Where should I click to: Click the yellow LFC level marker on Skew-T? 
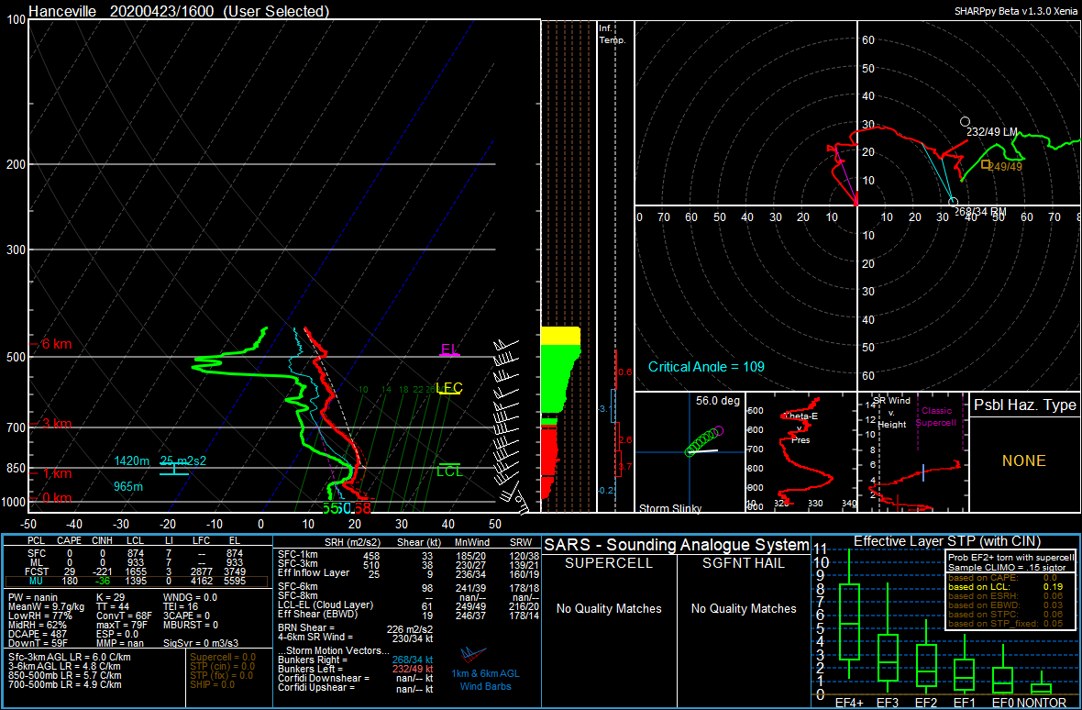click(449, 388)
